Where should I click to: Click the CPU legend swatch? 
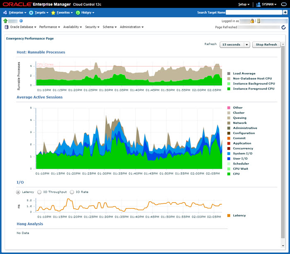coord(229,174)
